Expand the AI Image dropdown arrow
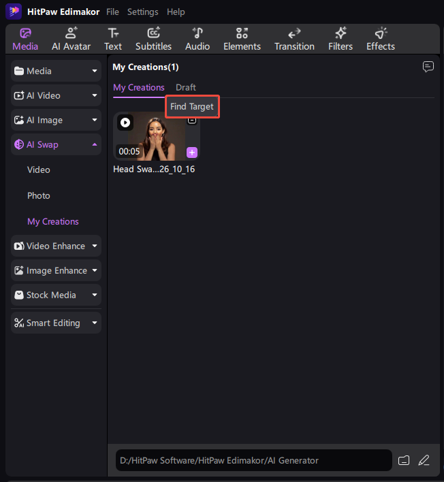Image resolution: width=444 pixels, height=482 pixels. tap(95, 120)
